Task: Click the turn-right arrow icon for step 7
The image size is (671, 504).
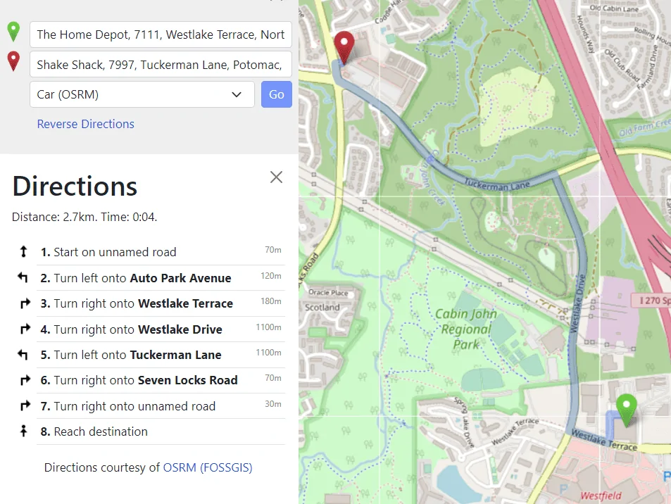Action: (x=25, y=405)
